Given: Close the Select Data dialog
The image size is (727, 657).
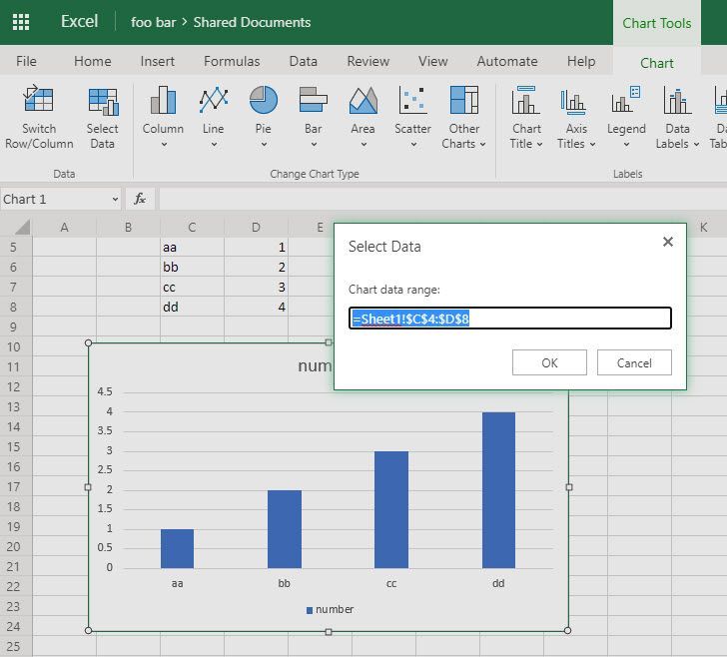Looking at the screenshot, I should coord(668,242).
